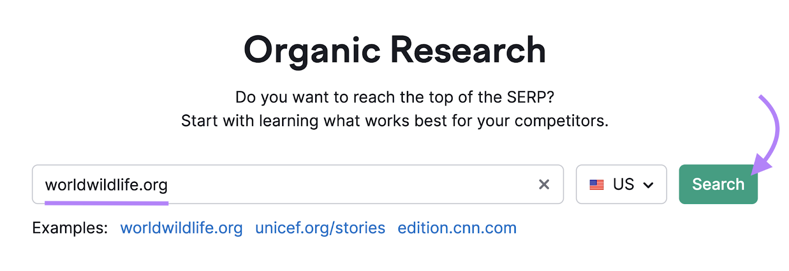Click the top of the SERP question
The image size is (789, 271).
pyautogui.click(x=394, y=97)
